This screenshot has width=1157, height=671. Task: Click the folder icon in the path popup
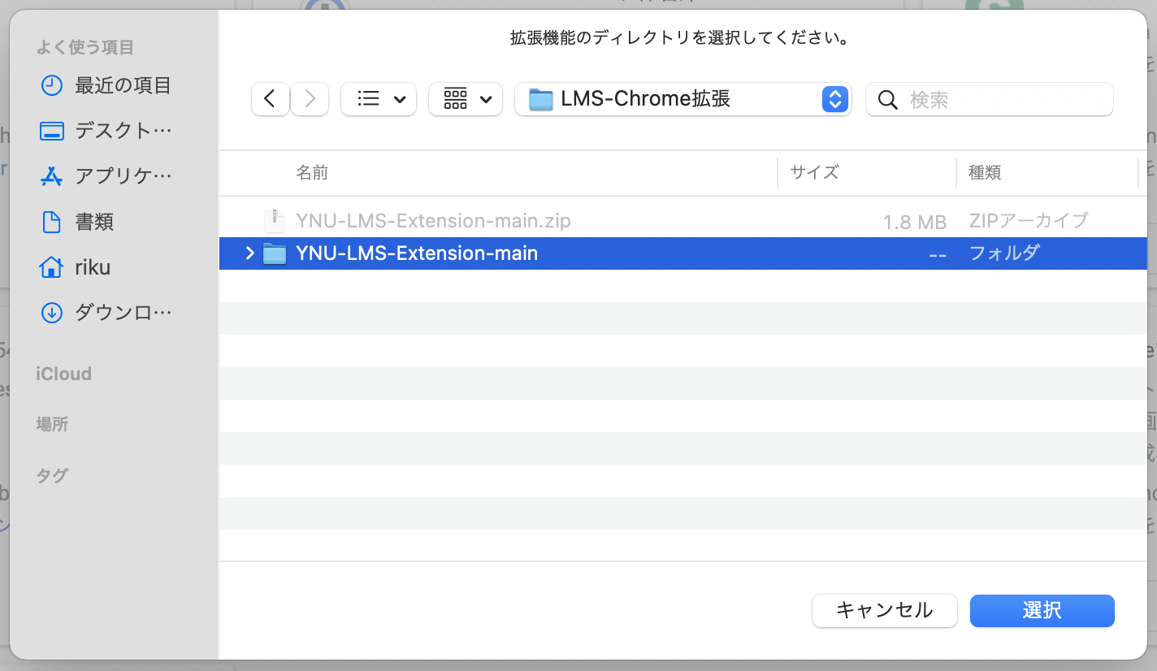click(x=541, y=99)
